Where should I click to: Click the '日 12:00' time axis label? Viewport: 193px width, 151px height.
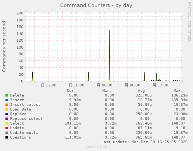click(x=49, y=85)
